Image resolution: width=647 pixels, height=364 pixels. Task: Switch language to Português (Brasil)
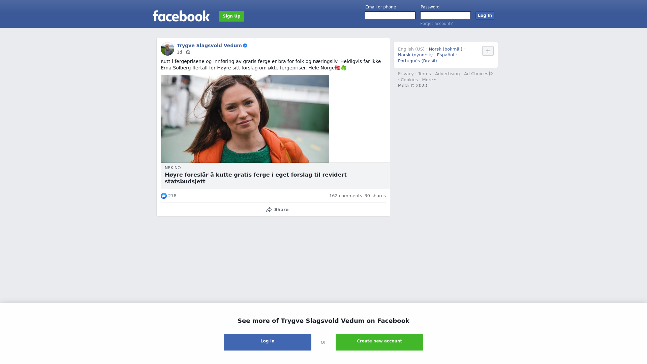coord(417,61)
